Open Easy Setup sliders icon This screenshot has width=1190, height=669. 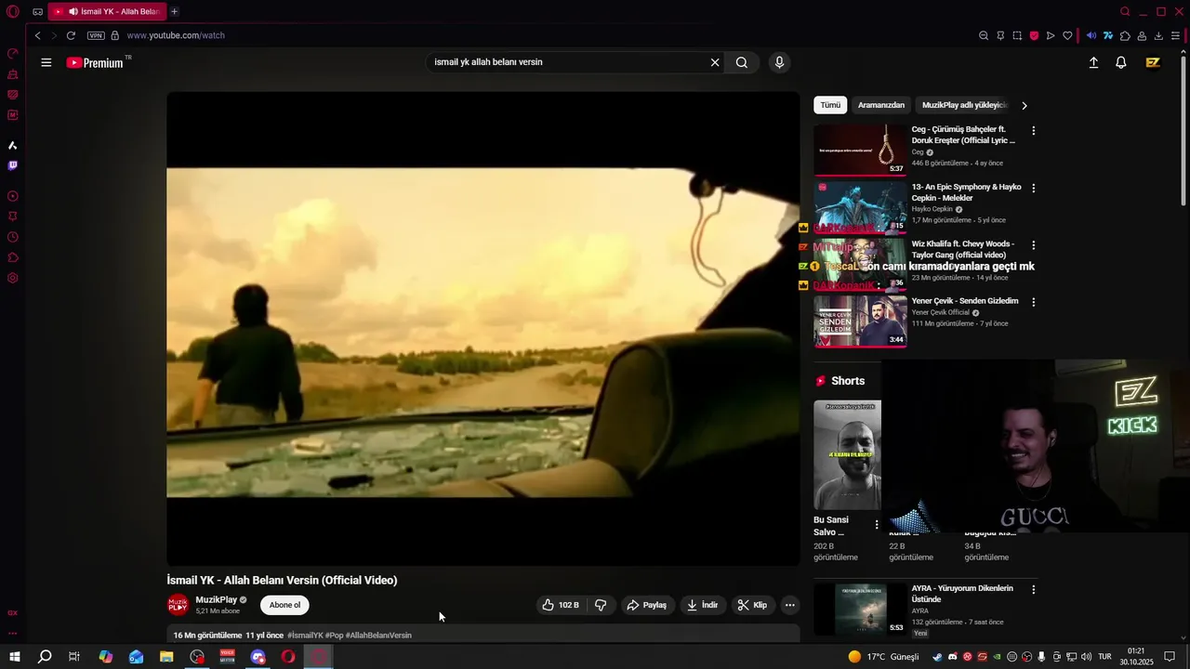point(1175,35)
